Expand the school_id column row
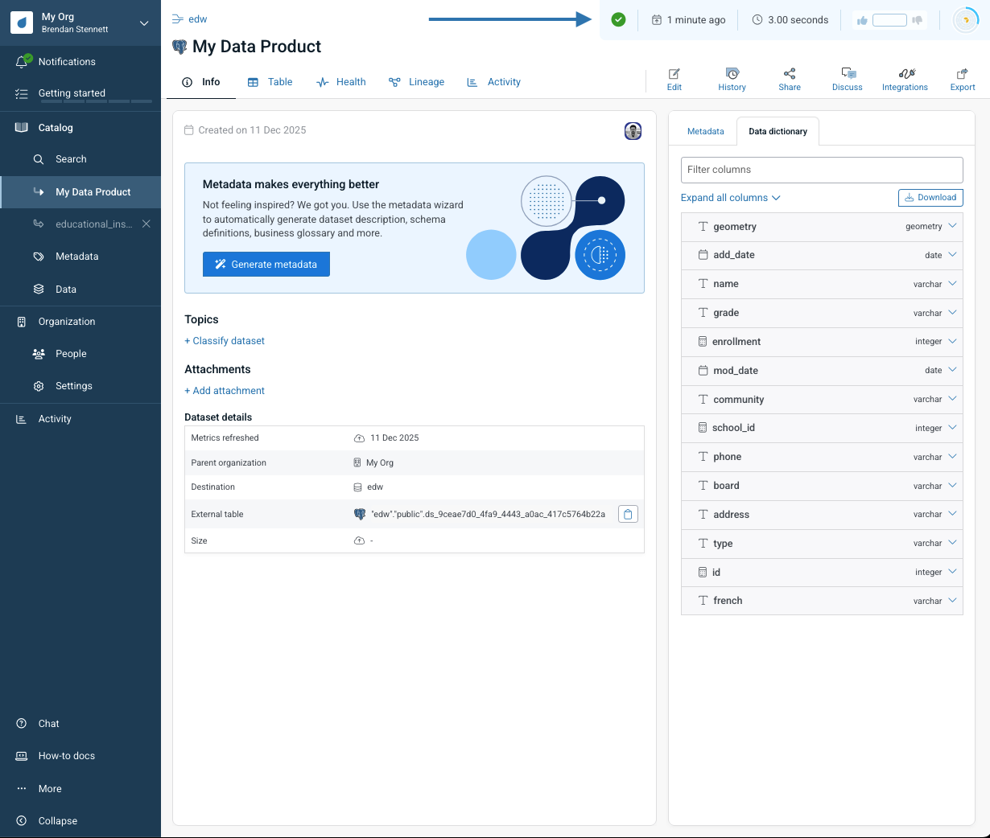 [x=822, y=428]
